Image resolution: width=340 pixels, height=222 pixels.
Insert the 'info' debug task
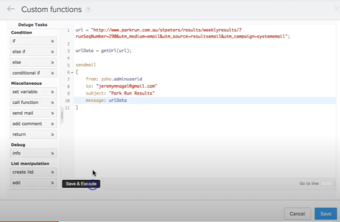(34, 153)
